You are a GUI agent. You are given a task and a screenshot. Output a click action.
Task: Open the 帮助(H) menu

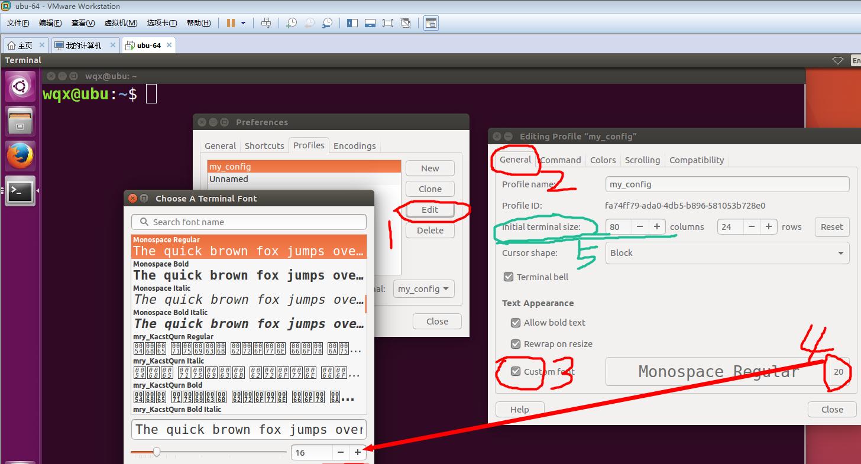(199, 23)
